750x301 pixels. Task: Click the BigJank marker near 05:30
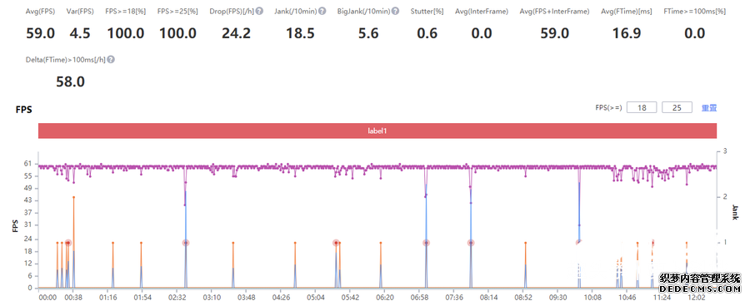coord(337,243)
